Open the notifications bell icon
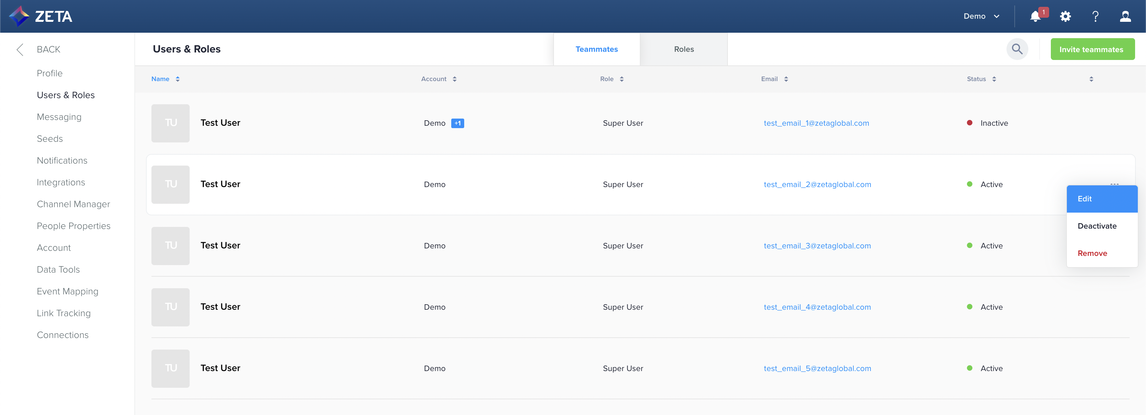 pos(1035,16)
